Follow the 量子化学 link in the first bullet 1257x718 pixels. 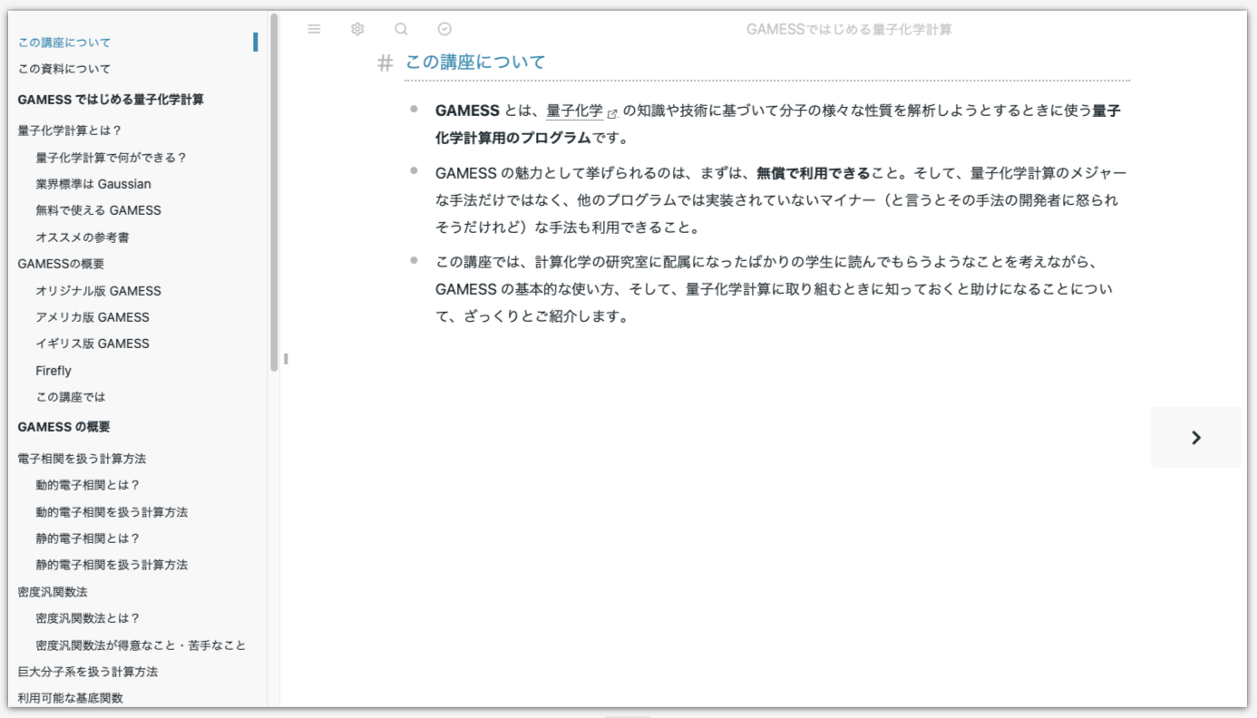(574, 111)
